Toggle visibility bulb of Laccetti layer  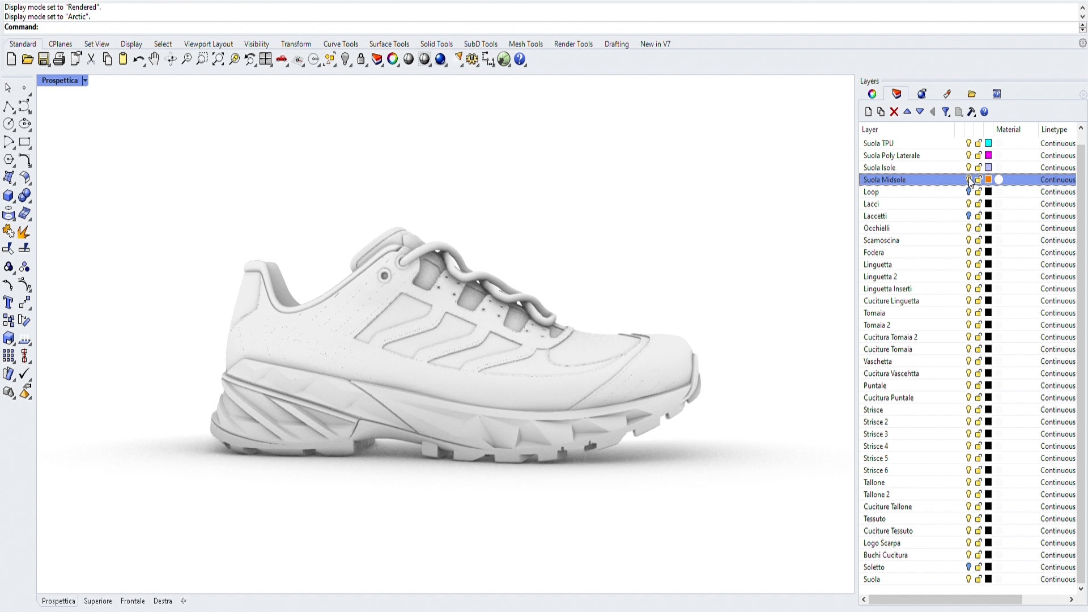pyautogui.click(x=968, y=216)
